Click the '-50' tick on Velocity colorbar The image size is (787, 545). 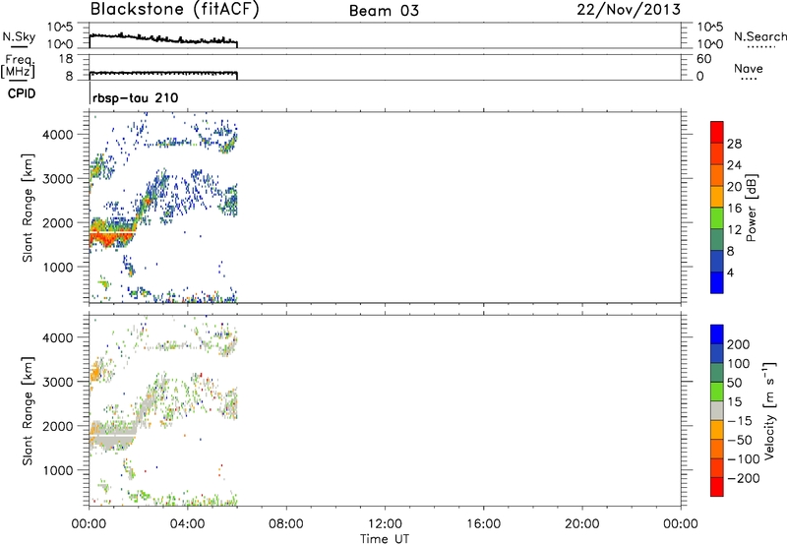[x=740, y=440]
